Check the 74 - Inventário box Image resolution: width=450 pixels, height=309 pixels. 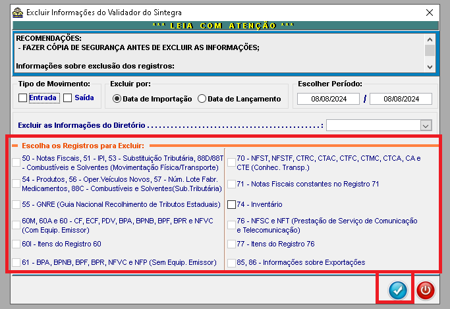coord(231,204)
